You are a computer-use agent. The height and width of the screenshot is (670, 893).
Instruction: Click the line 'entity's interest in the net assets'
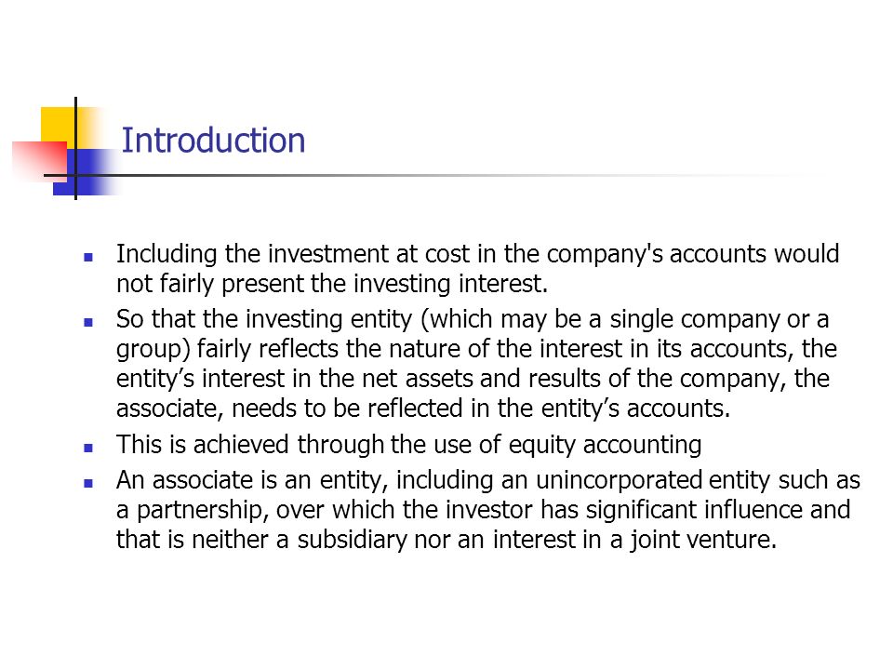473,379
